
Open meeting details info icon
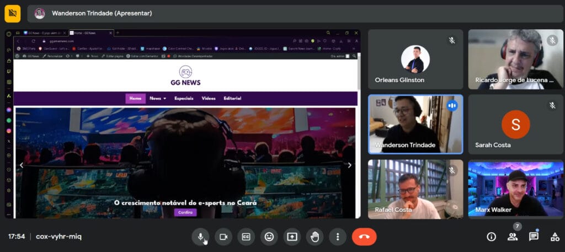tap(491, 237)
